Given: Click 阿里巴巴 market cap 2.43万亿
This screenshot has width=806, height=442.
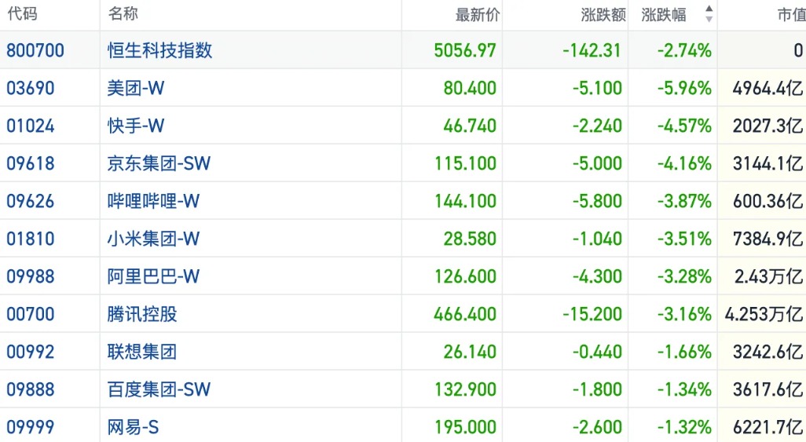Looking at the screenshot, I should pyautogui.click(x=768, y=276).
